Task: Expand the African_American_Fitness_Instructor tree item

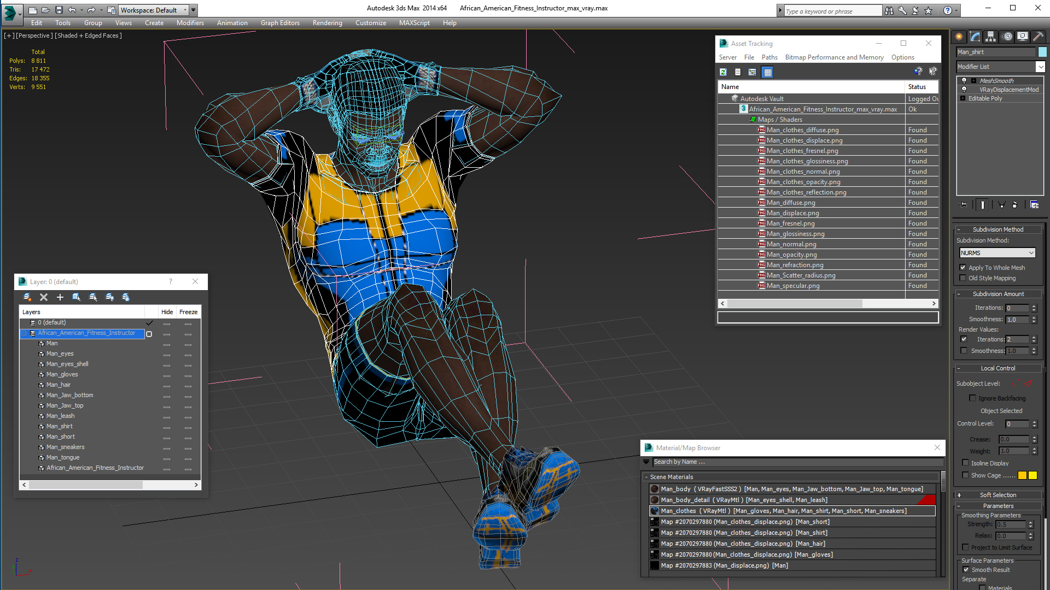Action: 25,333
